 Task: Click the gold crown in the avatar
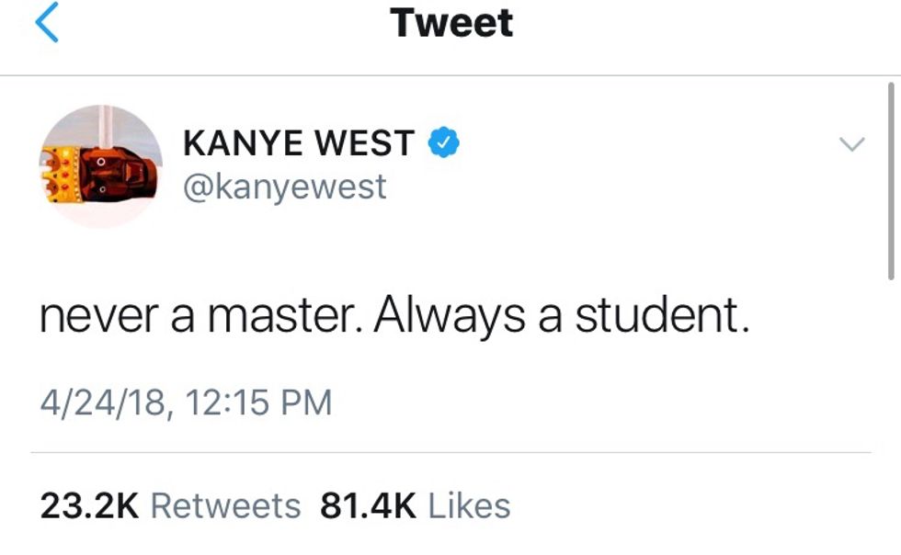[x=53, y=172]
